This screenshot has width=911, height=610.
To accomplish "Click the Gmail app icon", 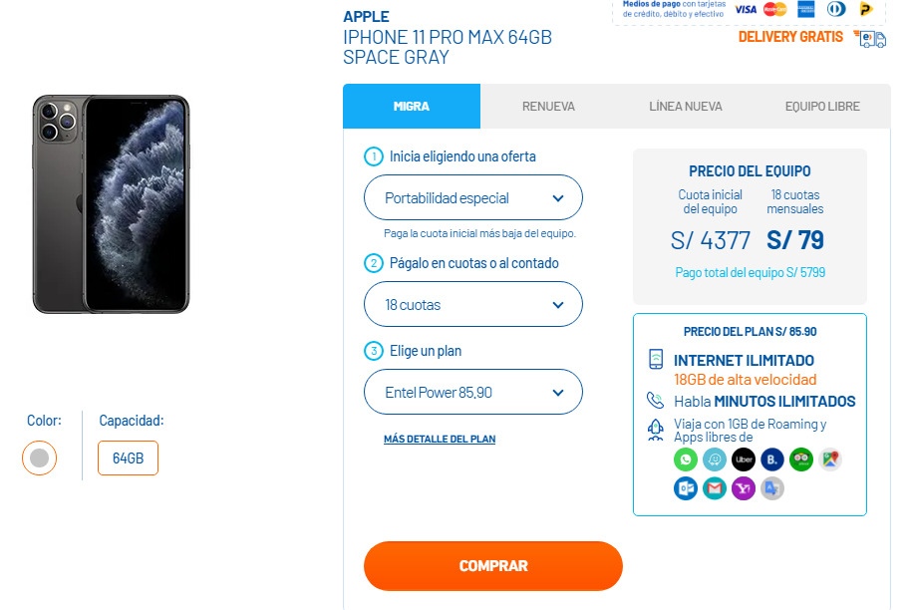I will [x=715, y=488].
